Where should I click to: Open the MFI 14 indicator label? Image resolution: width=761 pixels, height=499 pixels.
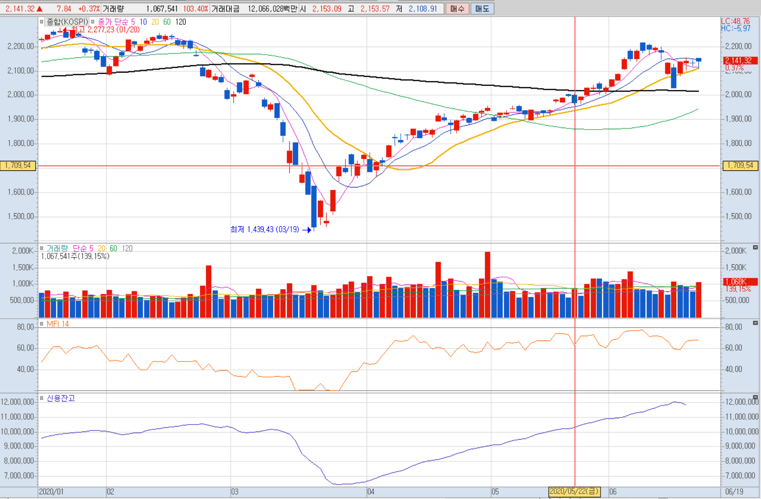pyautogui.click(x=57, y=324)
